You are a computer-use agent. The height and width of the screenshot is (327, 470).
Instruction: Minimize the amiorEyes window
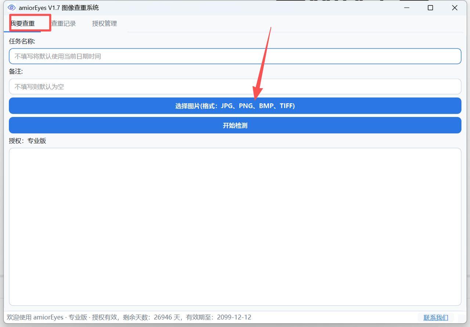coord(406,8)
